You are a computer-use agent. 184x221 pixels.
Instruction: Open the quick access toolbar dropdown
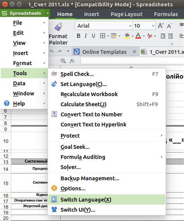tap(68, 51)
